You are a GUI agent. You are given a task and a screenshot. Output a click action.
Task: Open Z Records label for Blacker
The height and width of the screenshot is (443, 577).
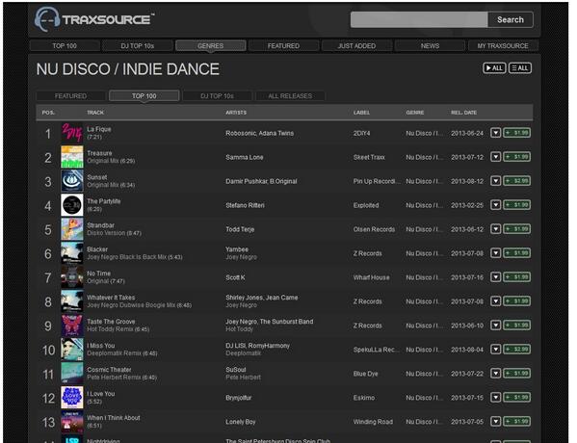coord(367,253)
